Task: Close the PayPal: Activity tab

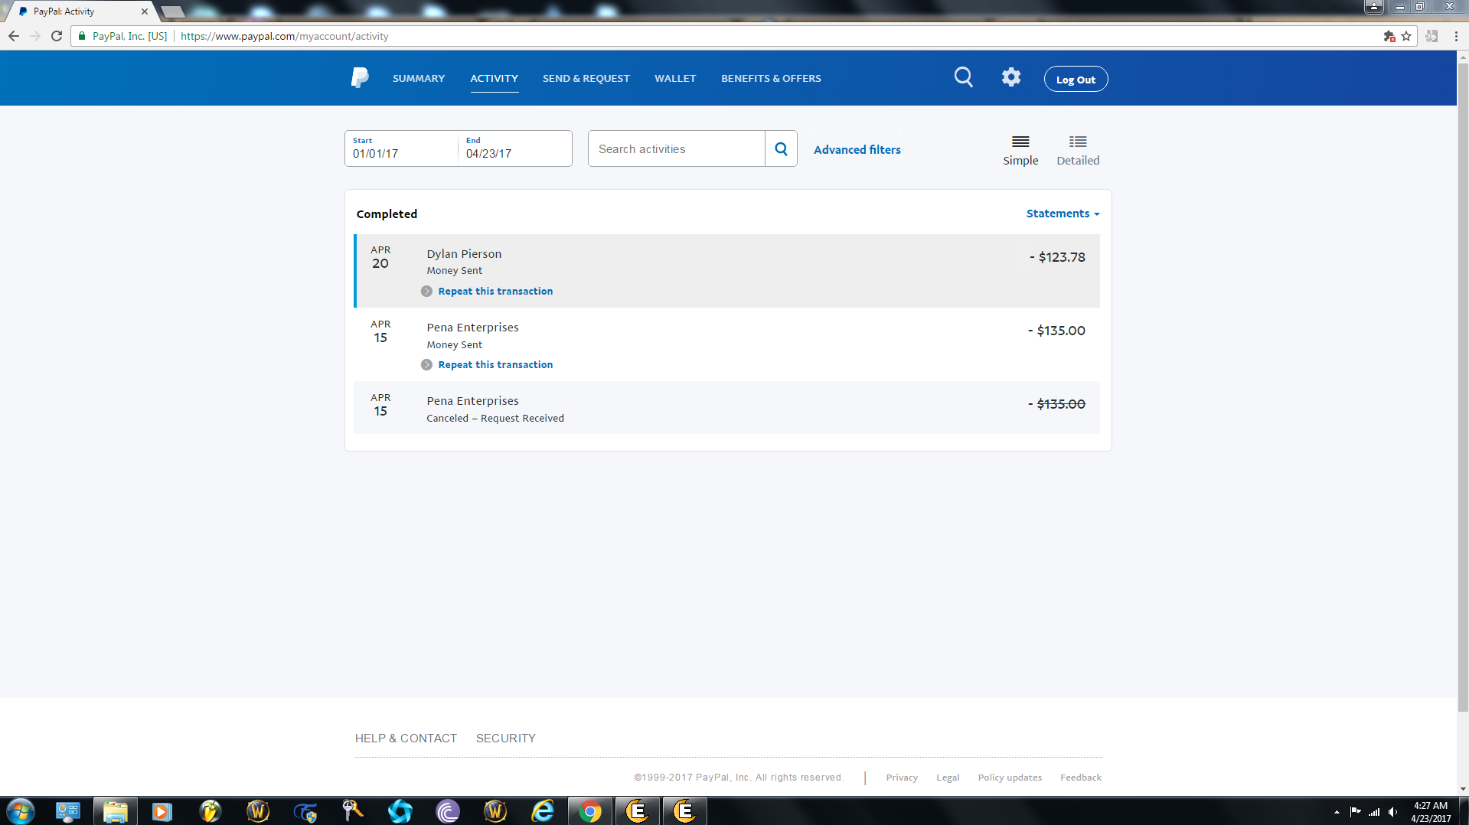Action: click(x=145, y=11)
